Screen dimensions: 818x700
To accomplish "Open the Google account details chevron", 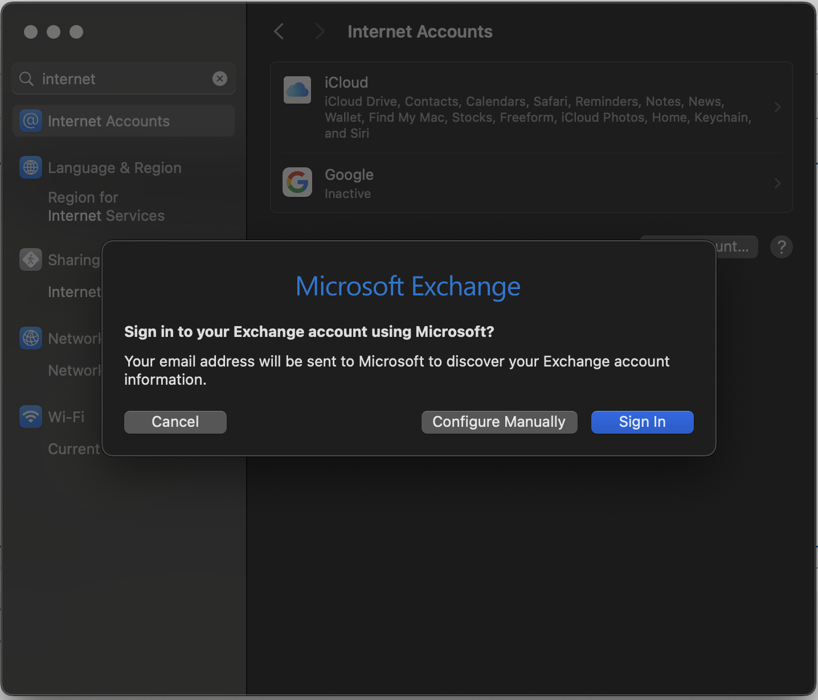I will [x=778, y=183].
